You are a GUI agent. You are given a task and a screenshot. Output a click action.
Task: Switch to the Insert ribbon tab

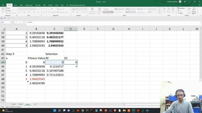[x=15, y=5]
